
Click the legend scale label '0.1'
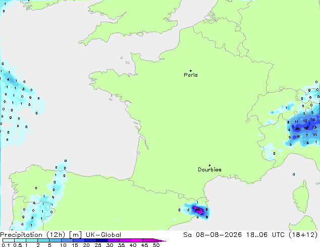coord(6,245)
